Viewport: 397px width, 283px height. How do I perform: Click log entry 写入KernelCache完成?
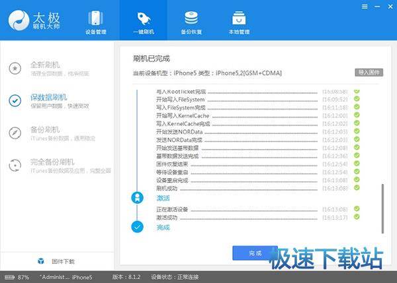coord(183,124)
